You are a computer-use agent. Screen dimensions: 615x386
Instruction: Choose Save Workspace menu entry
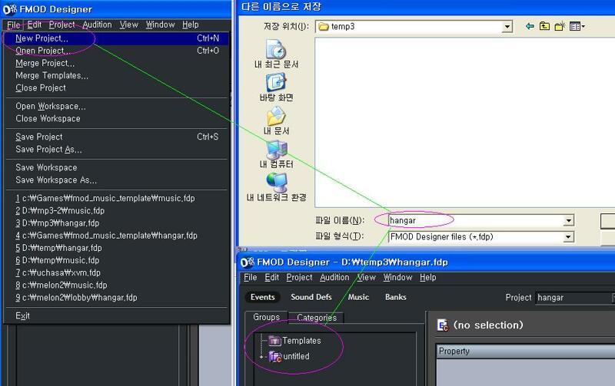pyautogui.click(x=117, y=167)
